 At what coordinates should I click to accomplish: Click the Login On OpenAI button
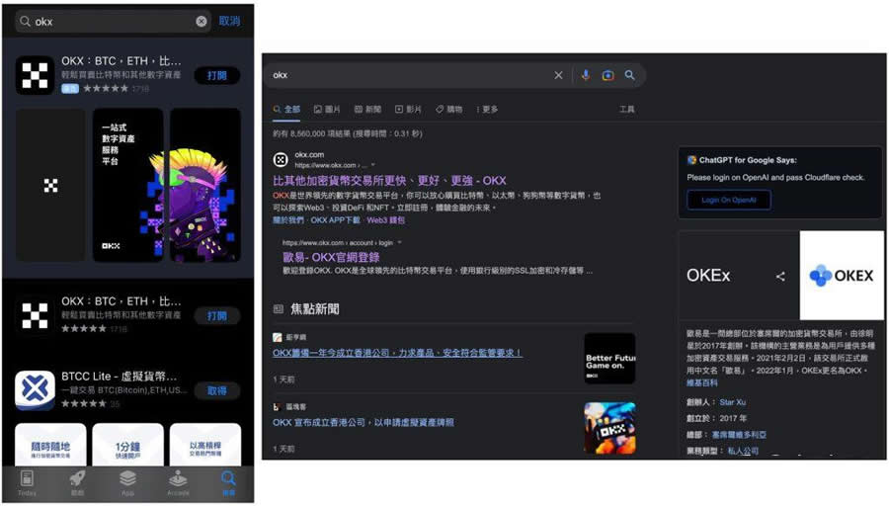point(729,200)
